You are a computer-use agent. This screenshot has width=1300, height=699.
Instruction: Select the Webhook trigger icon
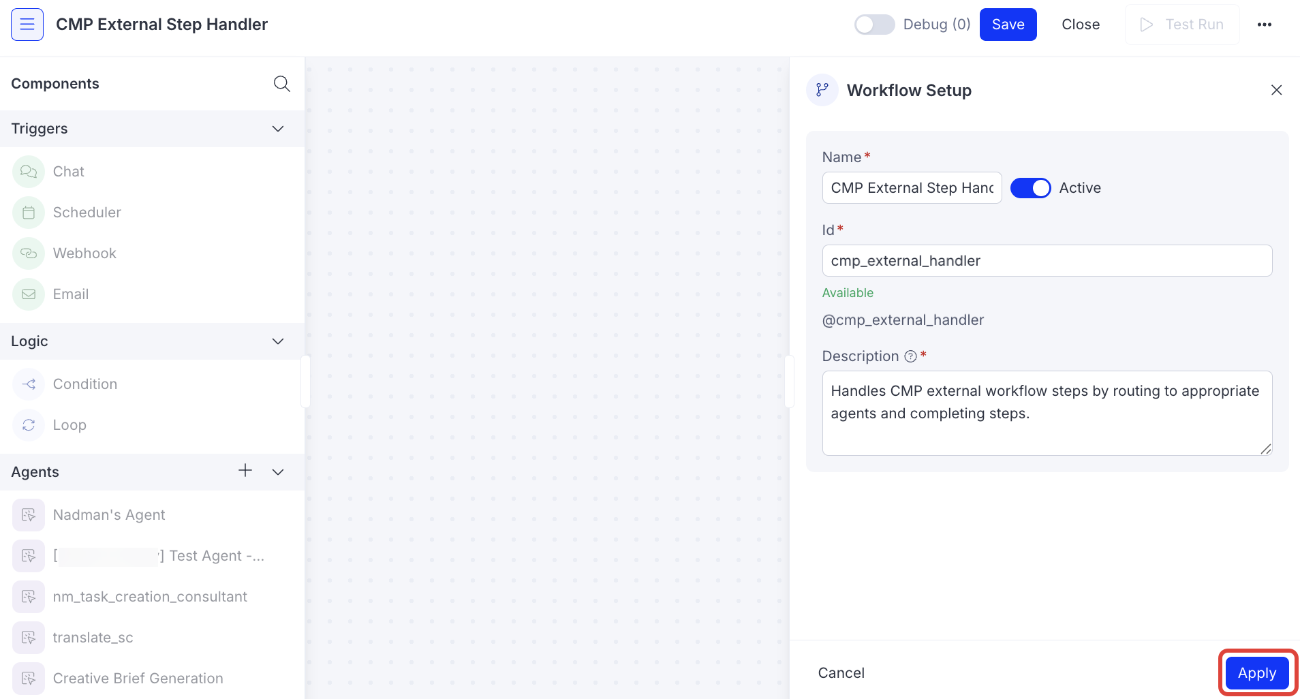28,253
